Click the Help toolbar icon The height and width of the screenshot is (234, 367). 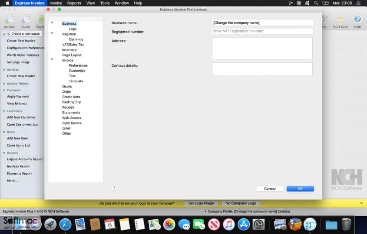pyautogui.click(x=357, y=21)
